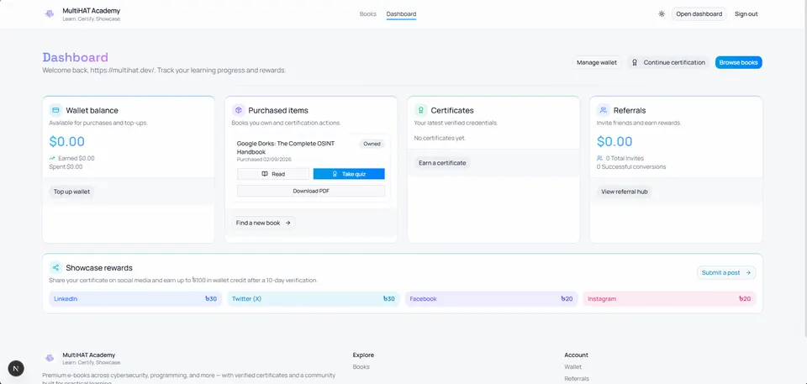Select the Dashboard nav tab
Image resolution: width=807 pixels, height=384 pixels.
(x=402, y=14)
